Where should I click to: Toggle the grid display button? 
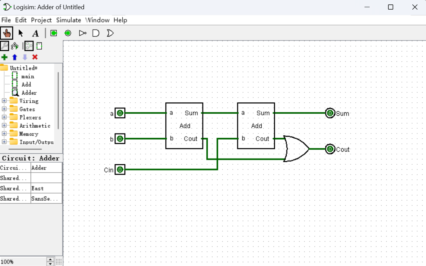pos(59,261)
